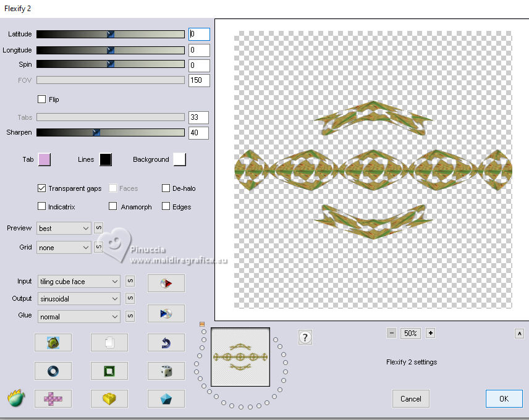The height and width of the screenshot is (420, 529).
Task: Uncheck Transparent gaps checkbox
Action: point(41,188)
